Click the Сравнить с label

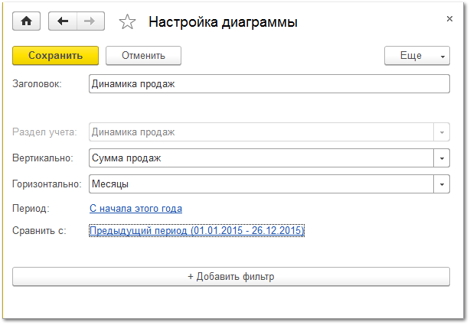[39, 231]
